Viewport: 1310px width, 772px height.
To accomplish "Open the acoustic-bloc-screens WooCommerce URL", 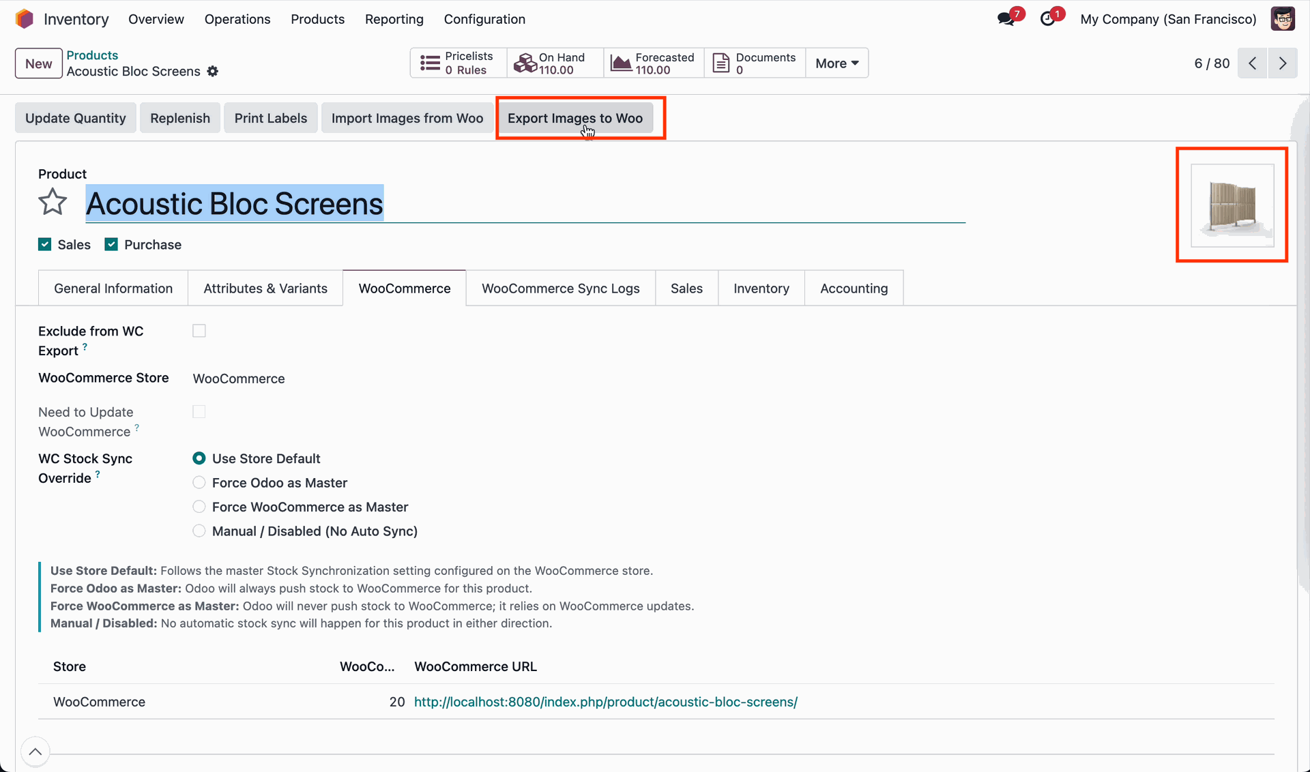I will pos(606,702).
